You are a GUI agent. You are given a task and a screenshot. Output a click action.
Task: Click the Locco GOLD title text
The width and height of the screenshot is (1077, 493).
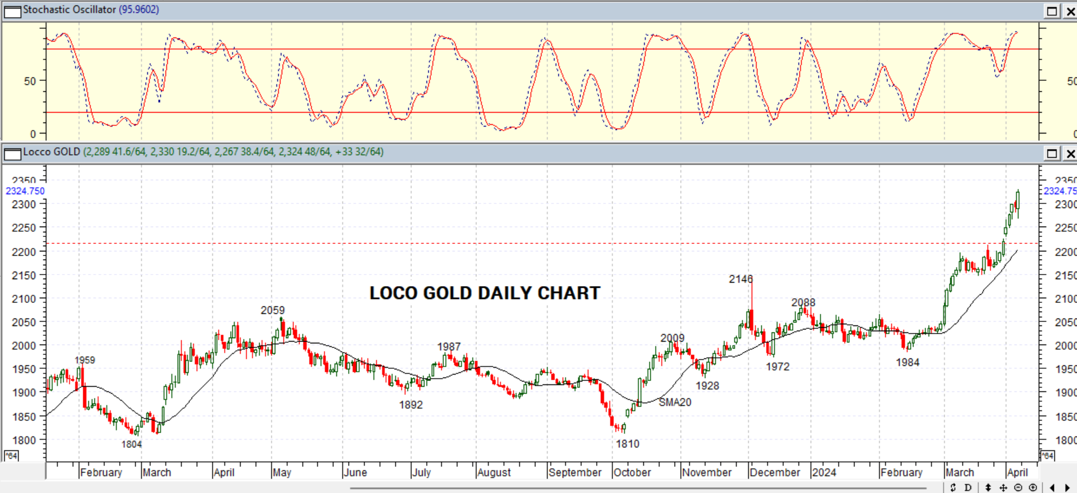tap(51, 152)
